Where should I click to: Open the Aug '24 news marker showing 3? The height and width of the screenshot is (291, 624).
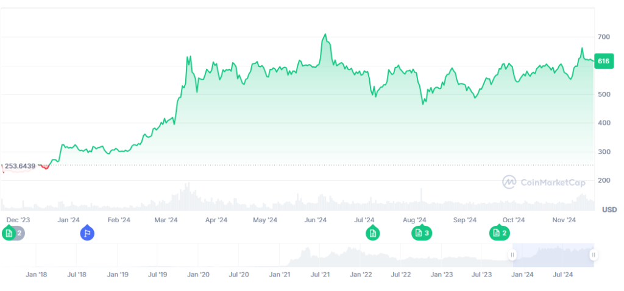(422, 233)
